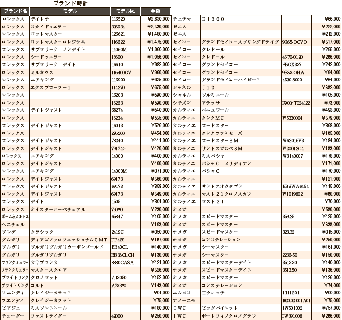Click model number W5330004
The image size is (342, 320).
coord(292,118)
